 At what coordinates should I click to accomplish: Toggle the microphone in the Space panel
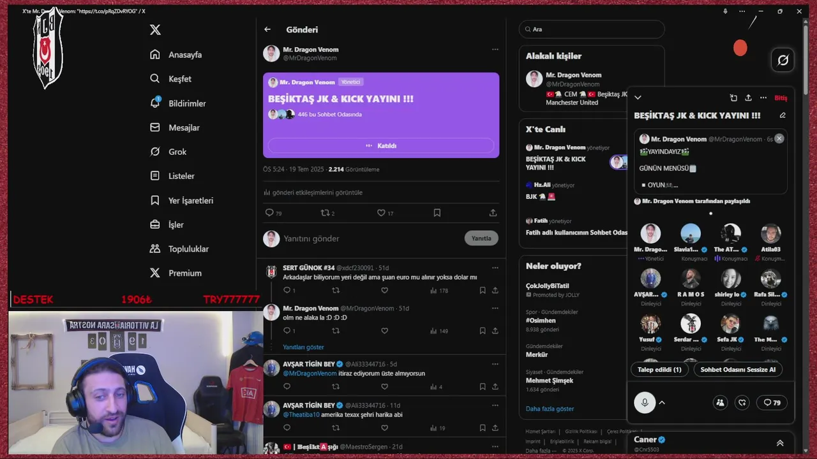click(x=645, y=403)
